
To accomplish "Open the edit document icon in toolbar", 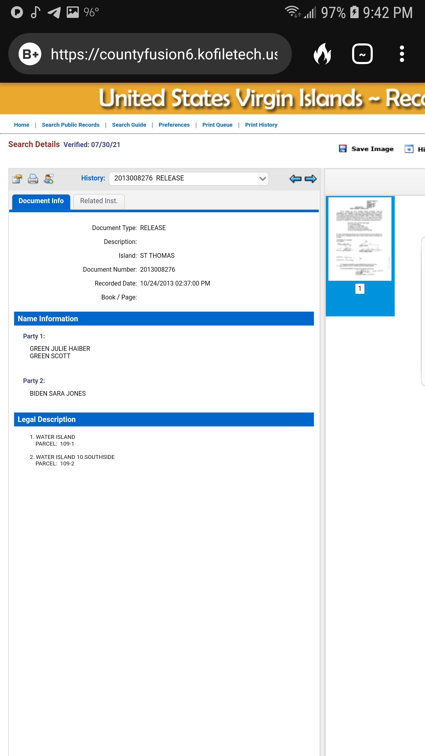I will click(17, 179).
